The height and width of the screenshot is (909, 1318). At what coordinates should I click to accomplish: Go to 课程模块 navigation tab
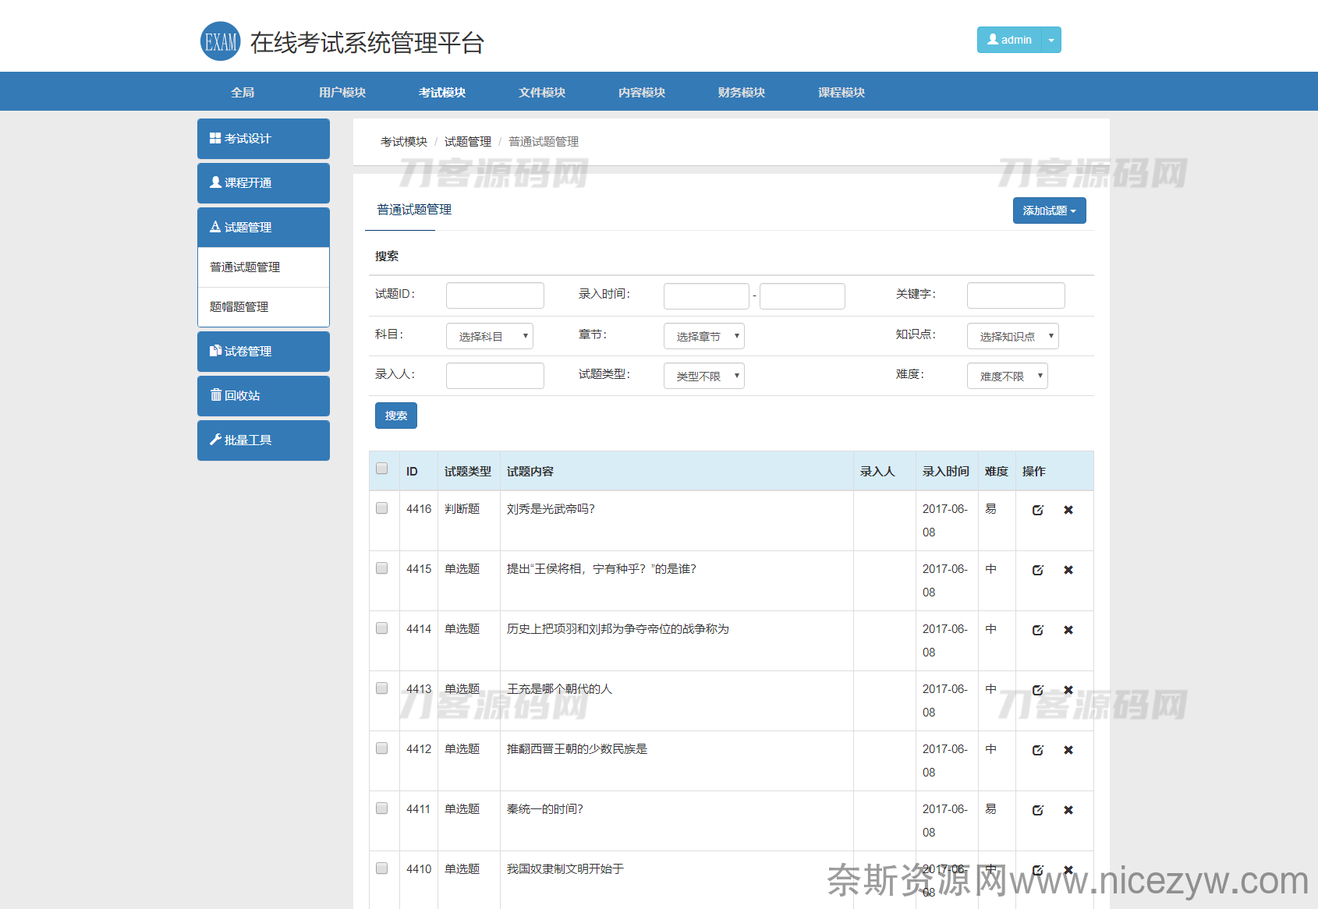(x=841, y=92)
